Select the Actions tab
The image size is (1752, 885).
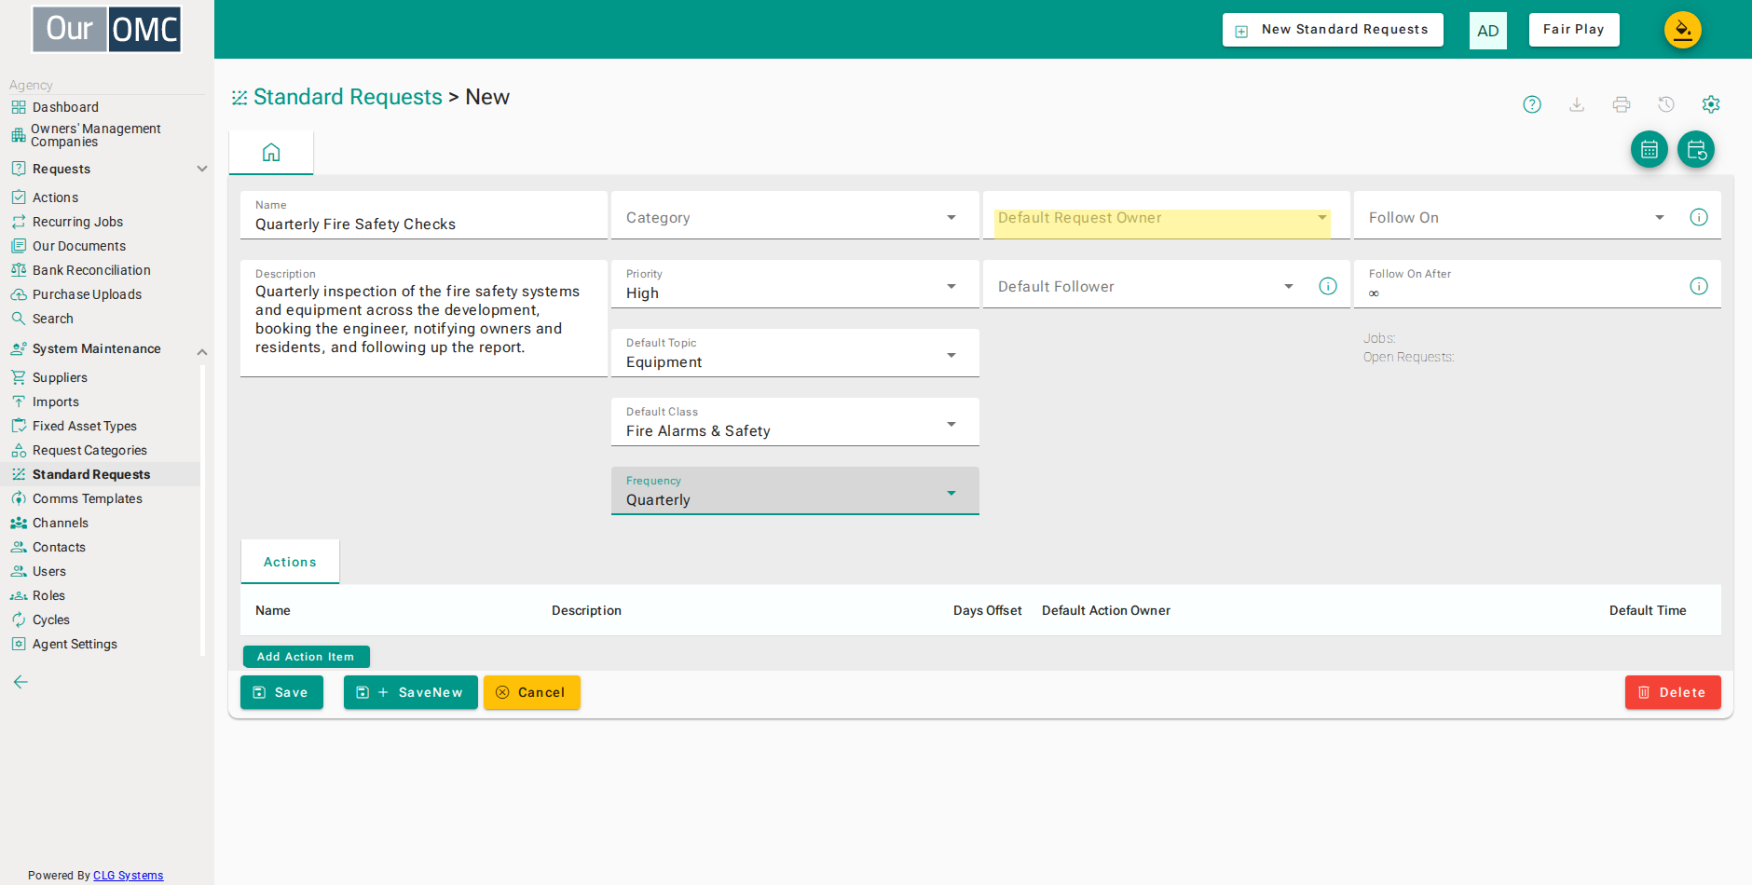point(290,562)
